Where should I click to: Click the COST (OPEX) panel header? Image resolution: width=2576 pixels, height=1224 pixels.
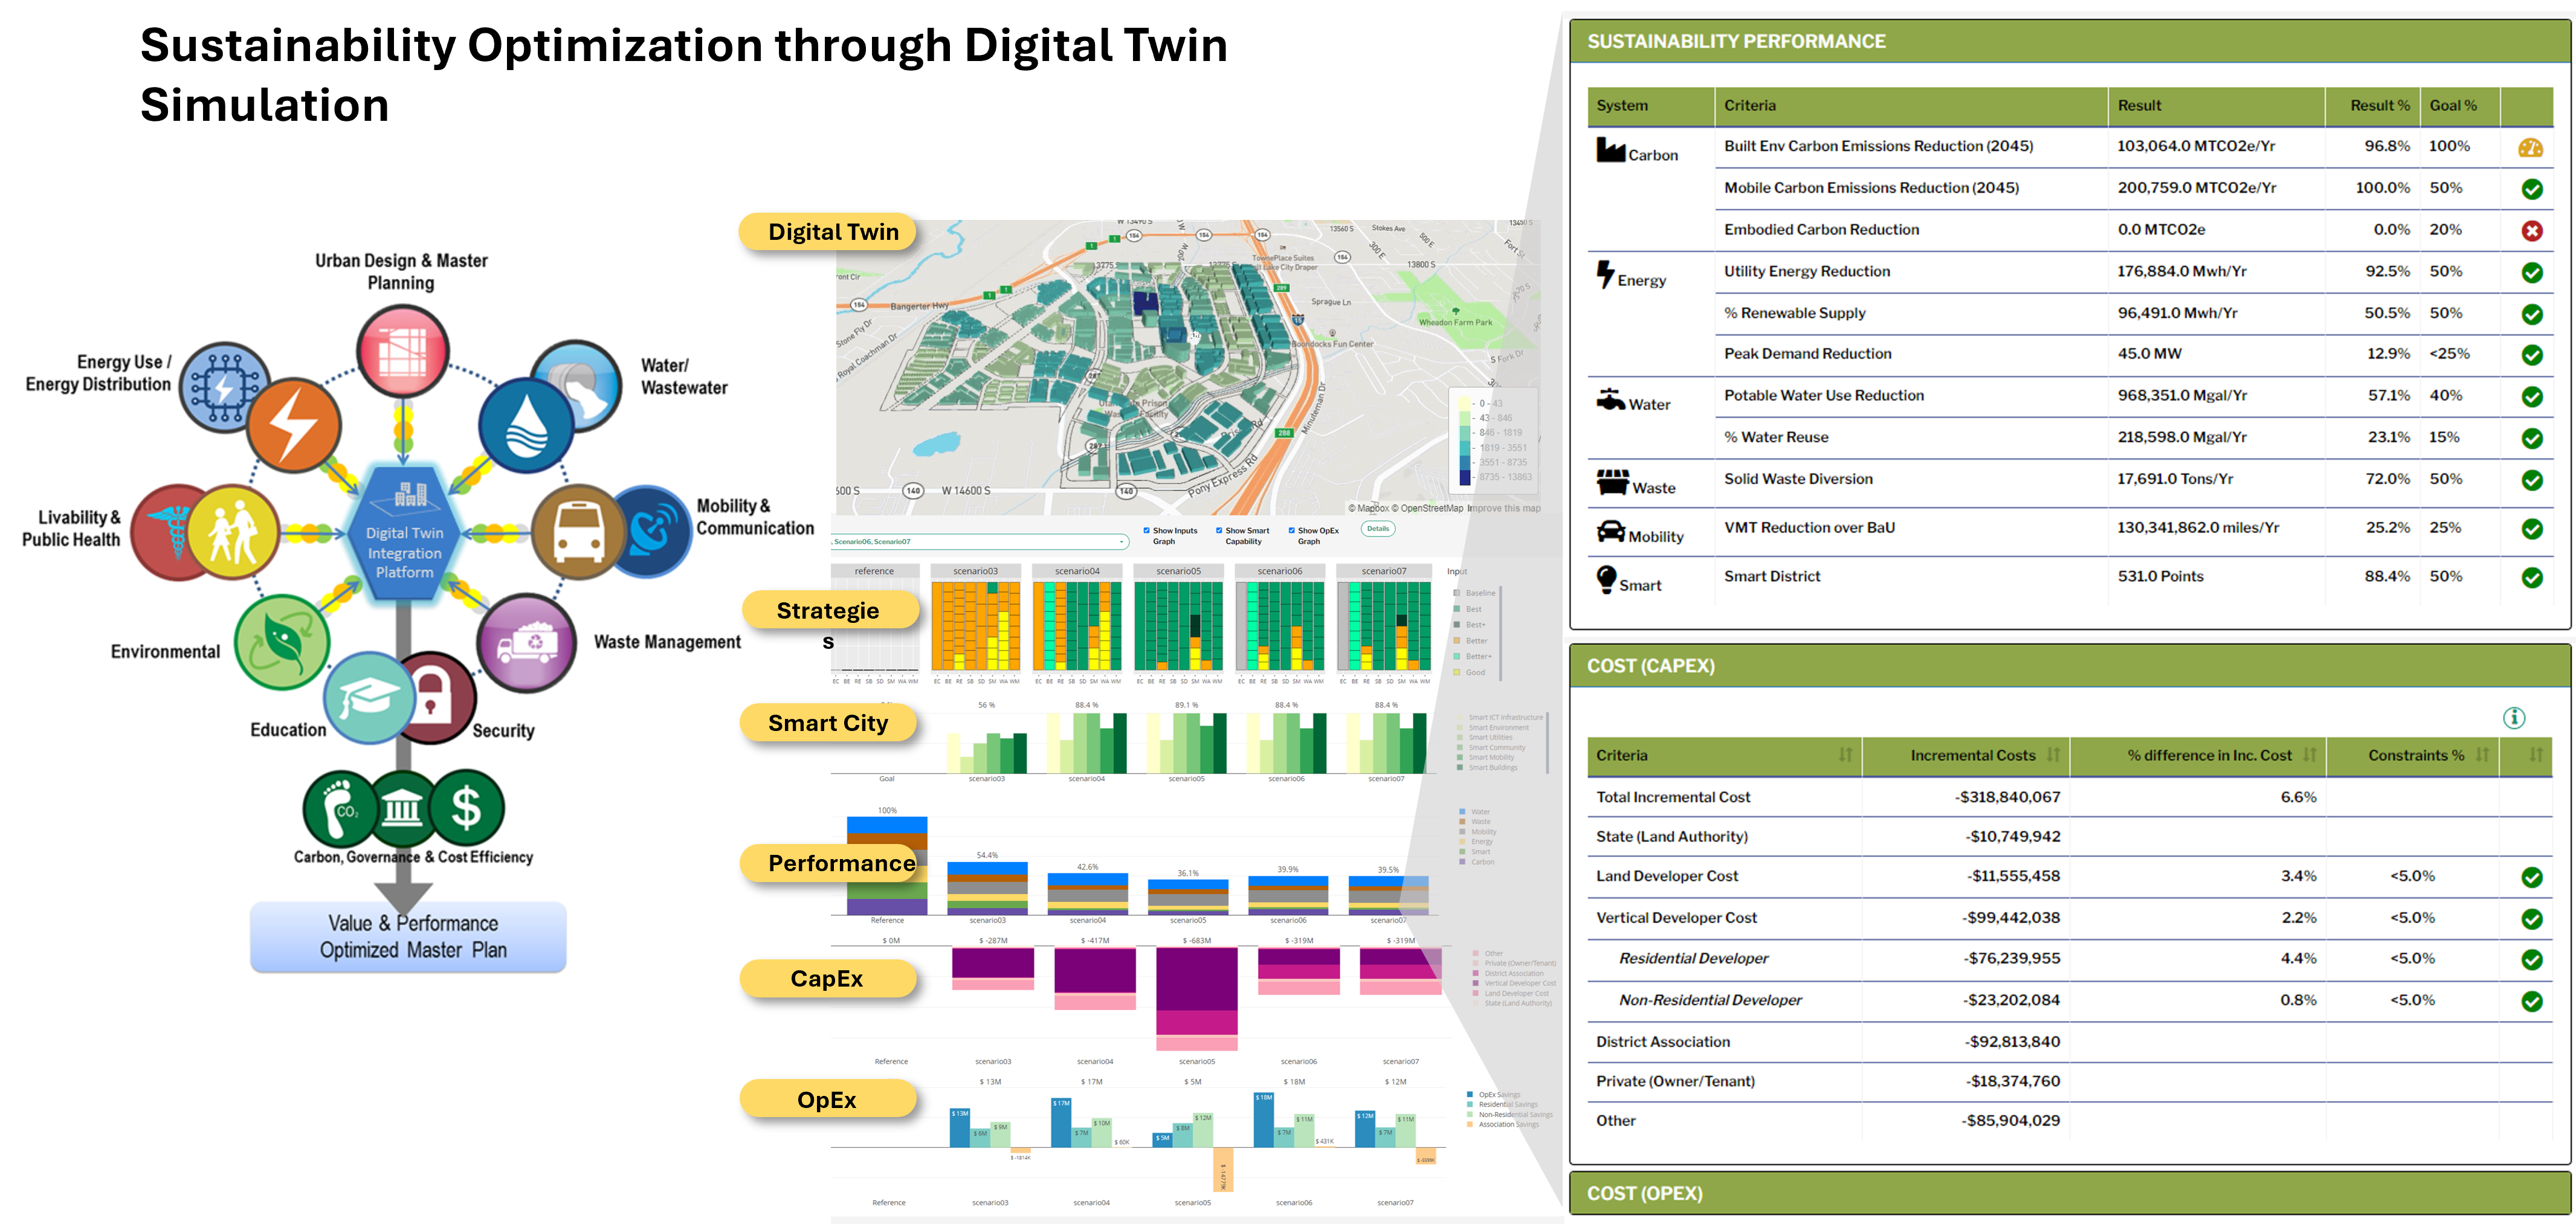(x=2069, y=1193)
